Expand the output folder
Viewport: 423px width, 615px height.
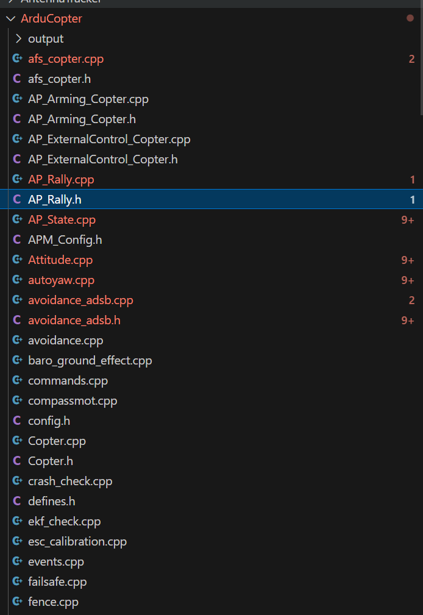tap(18, 38)
